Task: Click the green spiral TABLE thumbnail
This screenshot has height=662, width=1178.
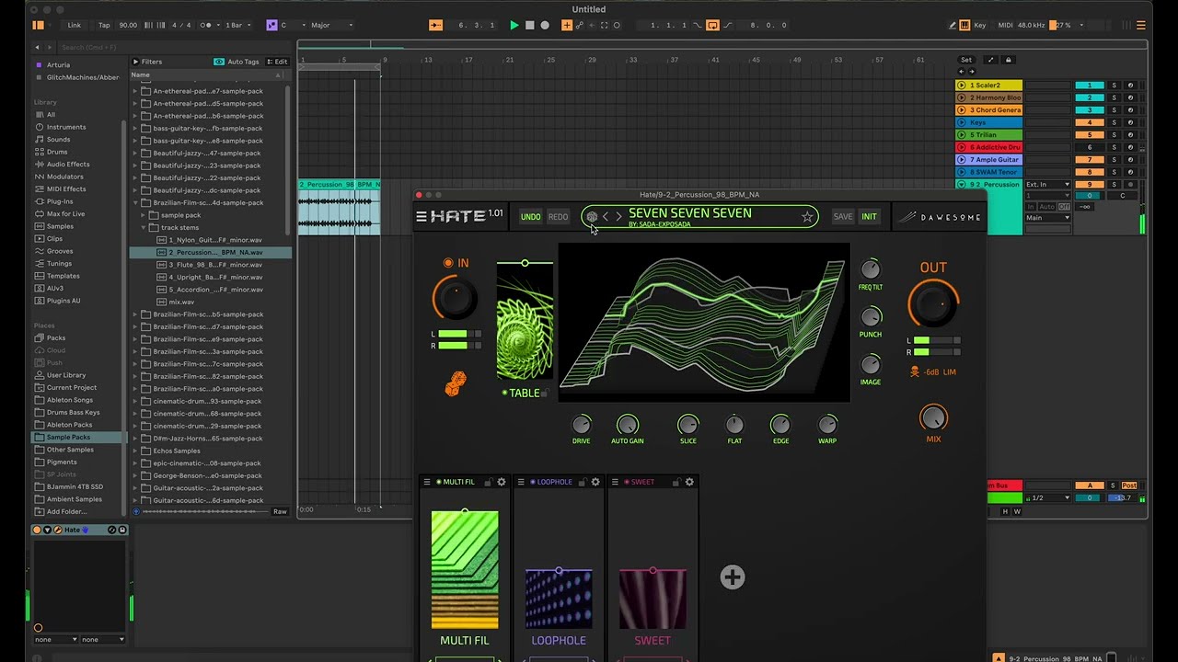Action: pos(525,322)
